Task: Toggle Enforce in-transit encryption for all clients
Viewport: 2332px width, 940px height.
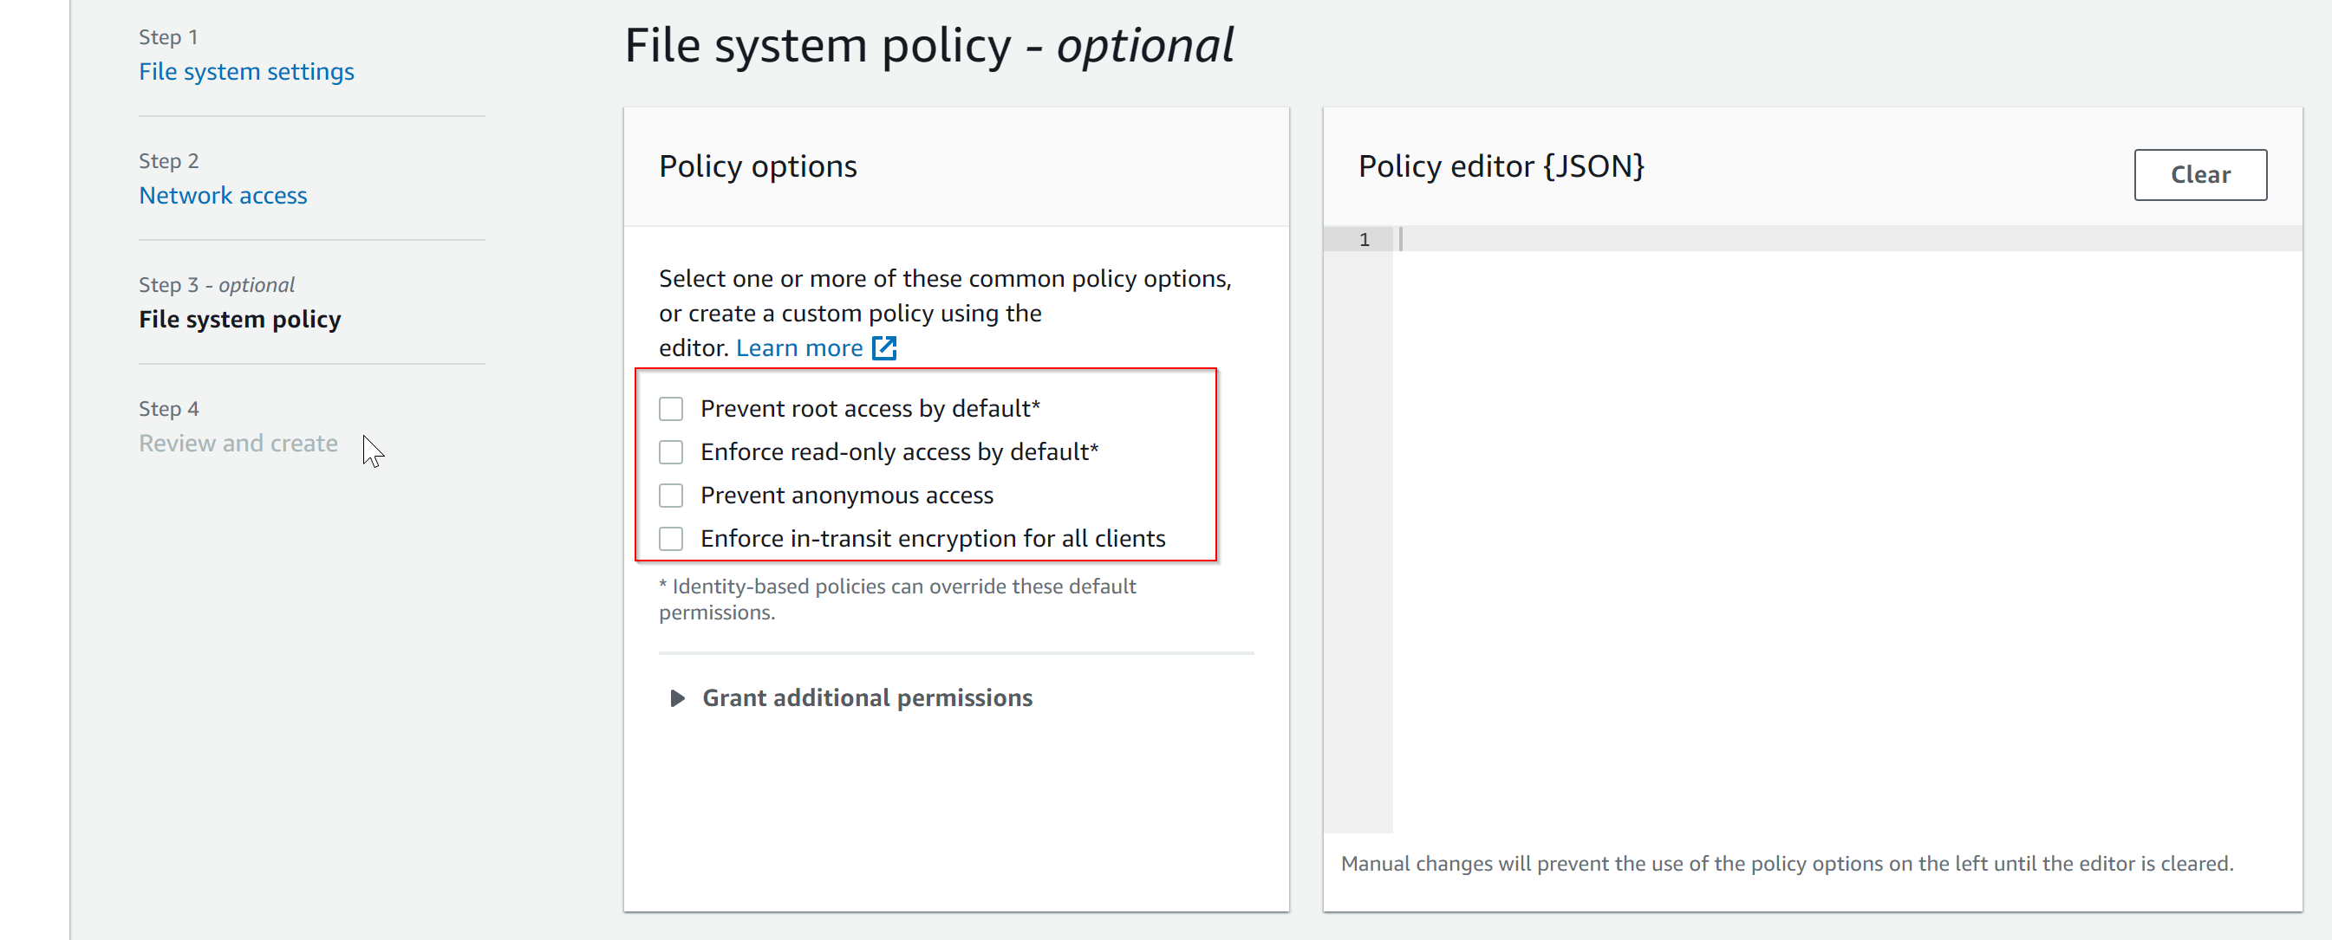Action: tap(672, 538)
